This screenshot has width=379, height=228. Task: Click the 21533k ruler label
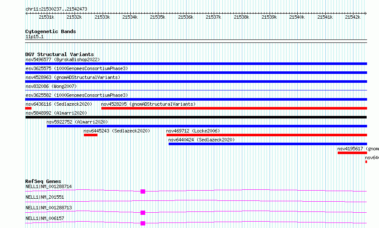102,17
